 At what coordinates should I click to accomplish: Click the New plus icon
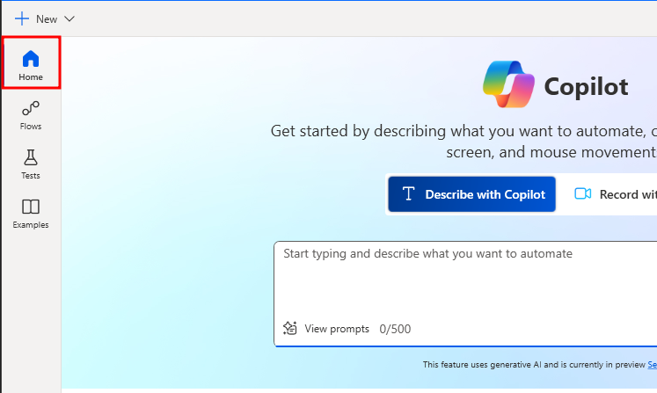[x=22, y=18]
